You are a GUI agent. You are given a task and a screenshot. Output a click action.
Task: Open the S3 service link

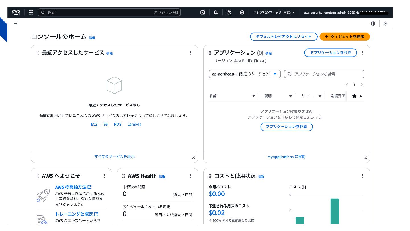point(106,124)
